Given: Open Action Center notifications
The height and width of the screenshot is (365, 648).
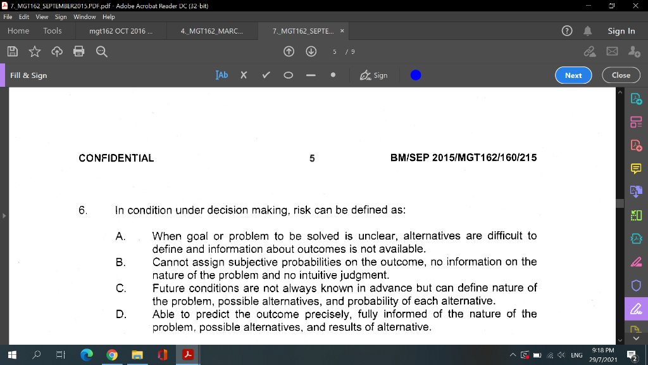Looking at the screenshot, I should [x=632, y=355].
